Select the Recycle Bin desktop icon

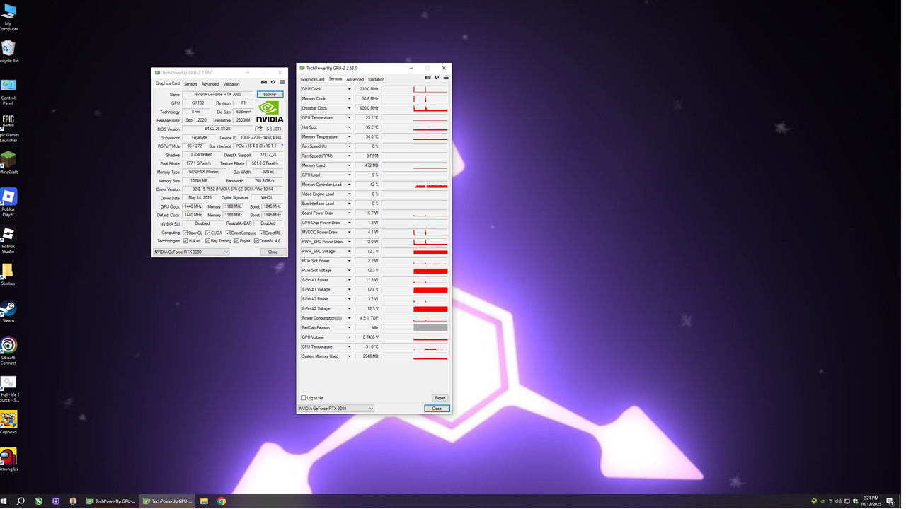click(x=8, y=52)
